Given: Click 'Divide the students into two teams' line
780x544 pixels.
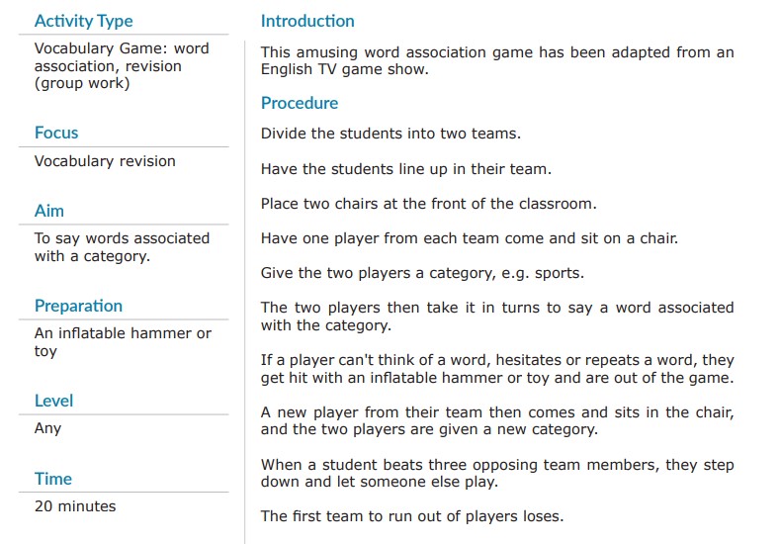Looking at the screenshot, I should click(x=390, y=134).
